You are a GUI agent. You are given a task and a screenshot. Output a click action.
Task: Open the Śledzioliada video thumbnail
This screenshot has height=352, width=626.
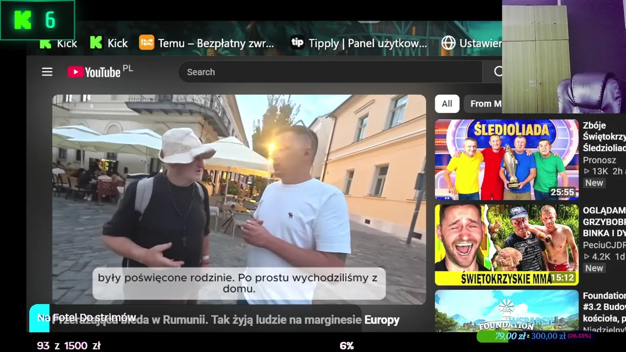pyautogui.click(x=507, y=160)
